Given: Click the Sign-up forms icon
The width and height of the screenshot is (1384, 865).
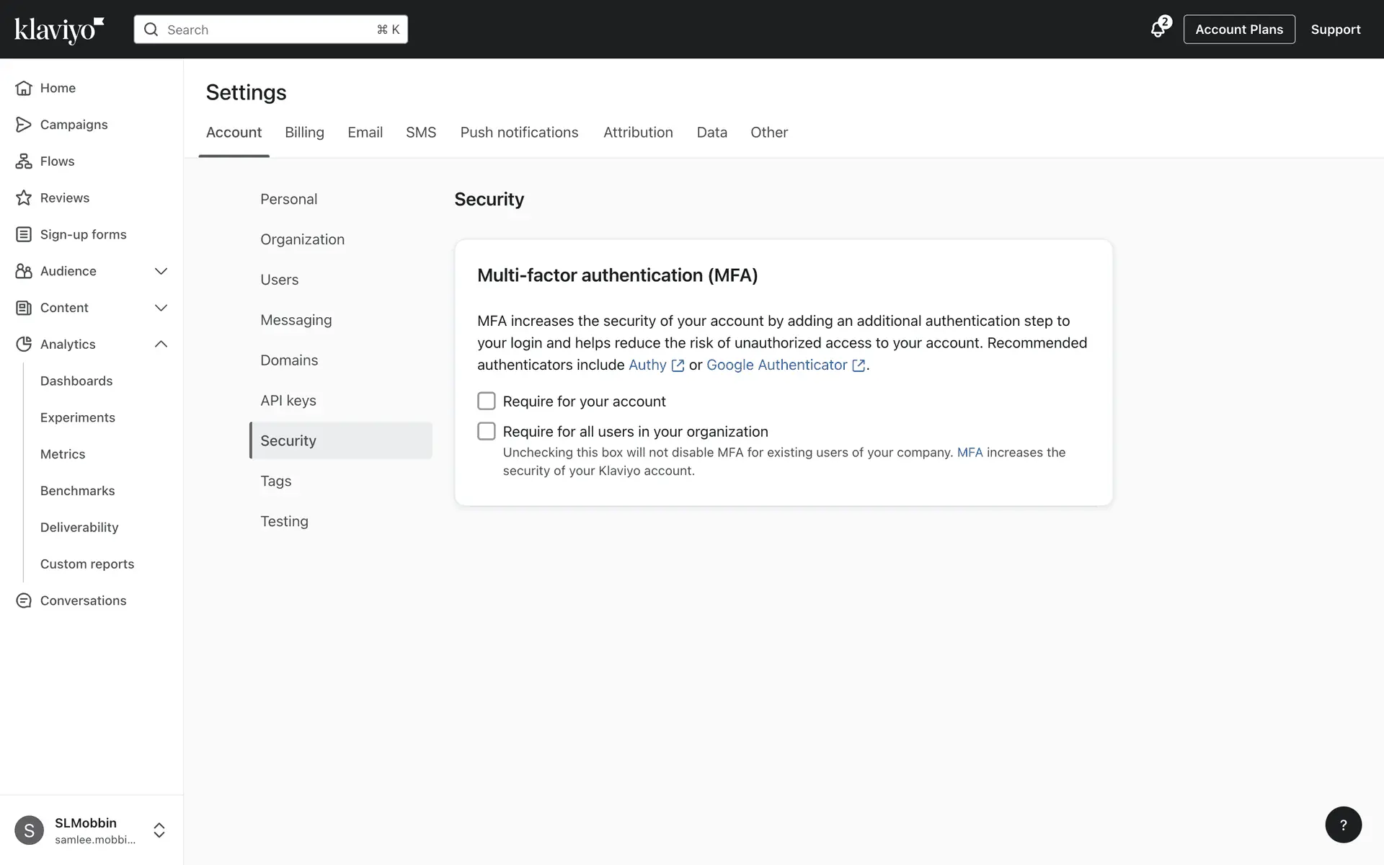Looking at the screenshot, I should pyautogui.click(x=24, y=234).
